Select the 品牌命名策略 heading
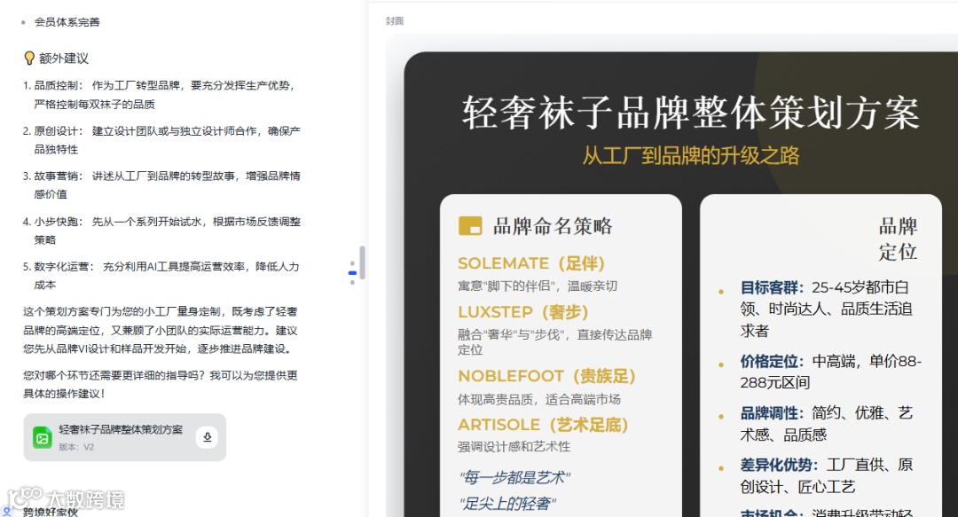This screenshot has height=517, width=958. click(x=553, y=226)
